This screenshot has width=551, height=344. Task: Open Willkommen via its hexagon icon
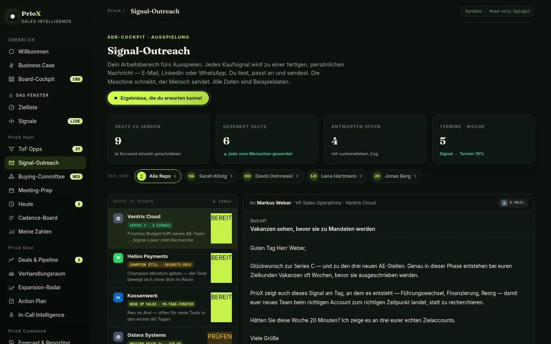(x=11, y=52)
